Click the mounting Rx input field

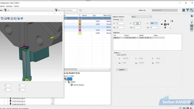120,28
